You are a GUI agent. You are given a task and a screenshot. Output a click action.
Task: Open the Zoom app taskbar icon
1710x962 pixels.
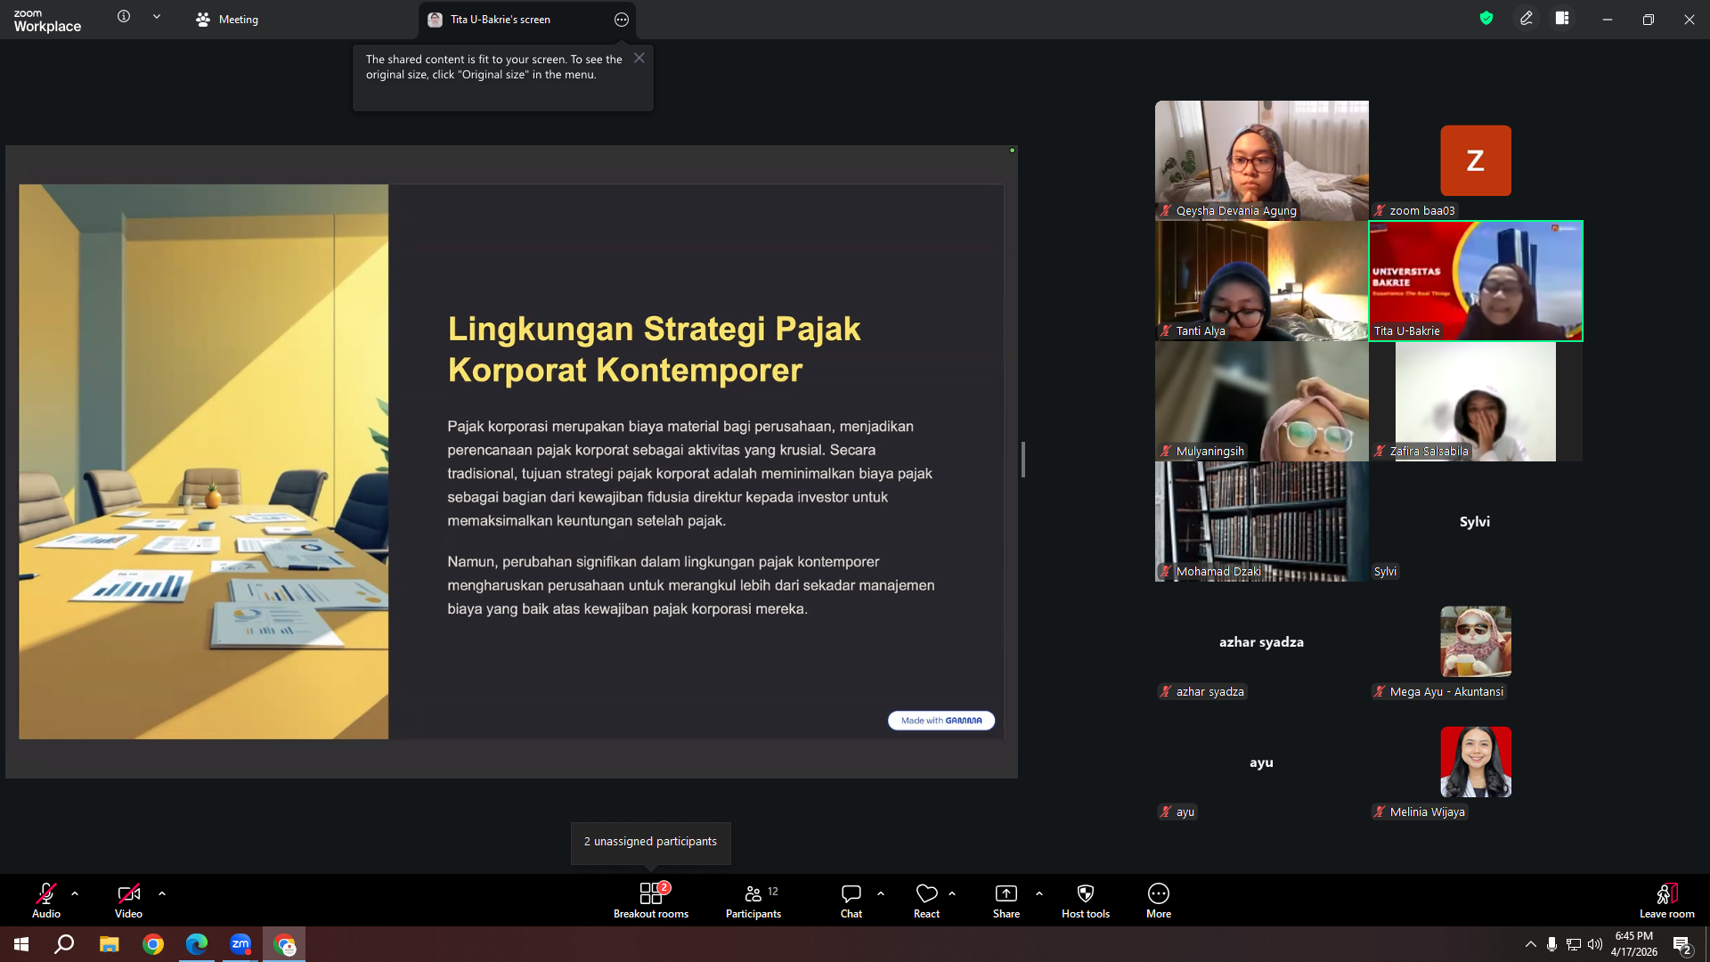click(240, 944)
